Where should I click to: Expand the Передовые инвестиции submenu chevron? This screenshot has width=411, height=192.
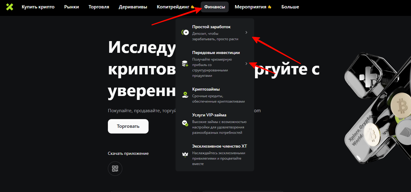[246, 64]
